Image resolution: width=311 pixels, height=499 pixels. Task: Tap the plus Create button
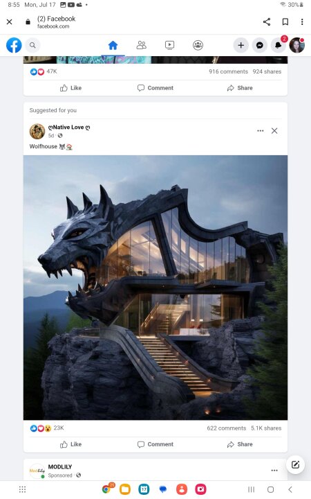coord(241,45)
